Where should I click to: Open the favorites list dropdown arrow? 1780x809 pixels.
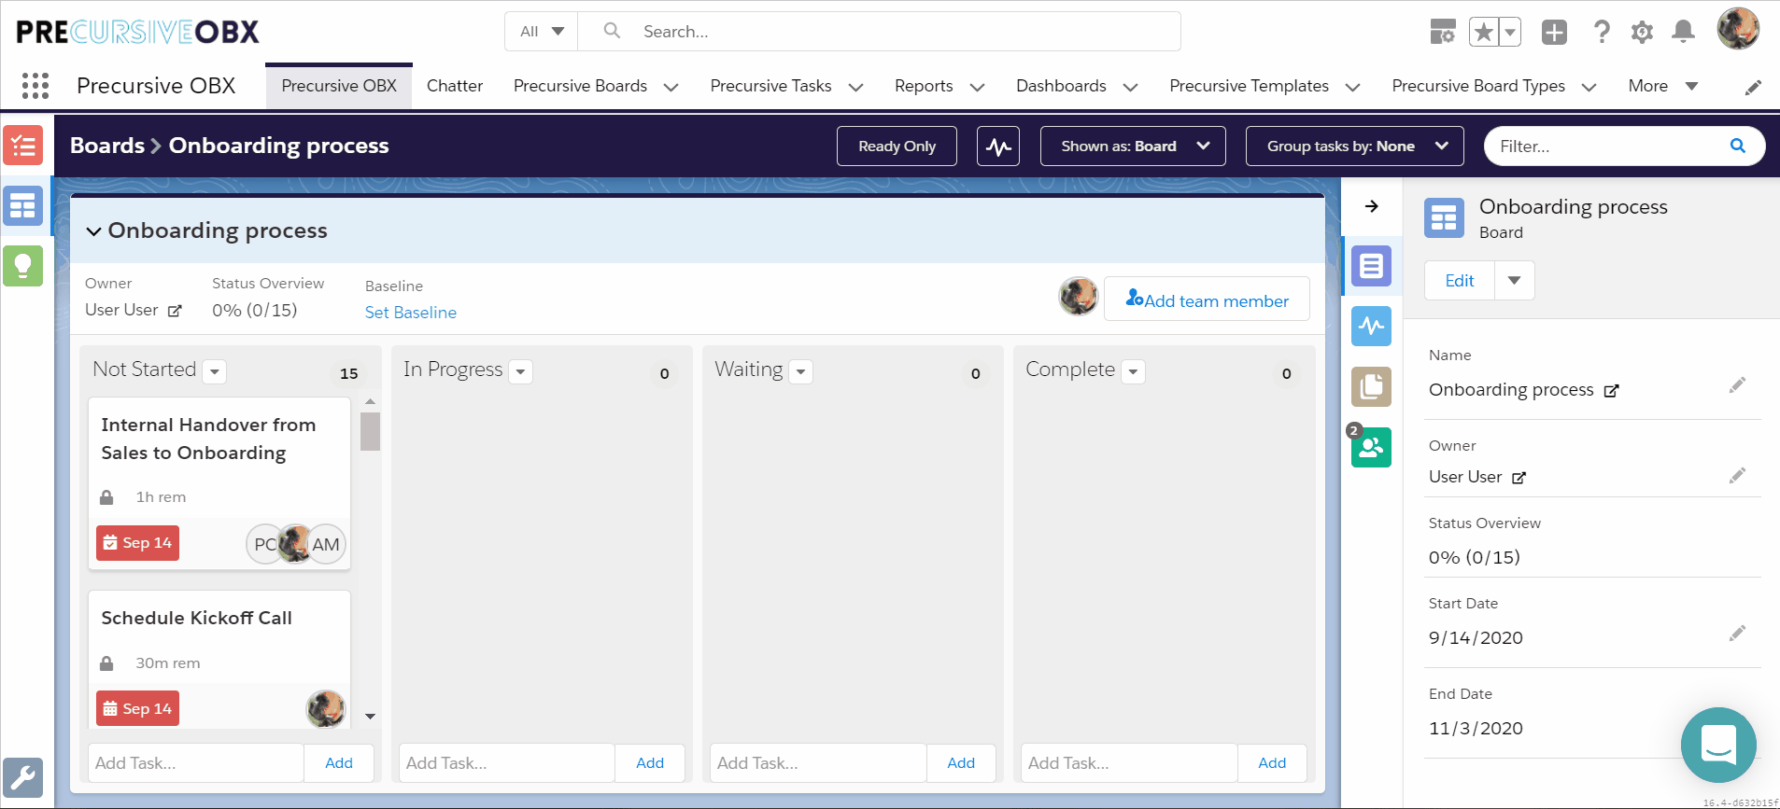pos(1510,32)
